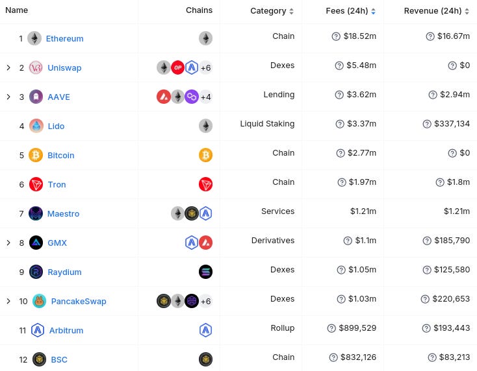The image size is (477, 371).
Task: Open the Maestro protocol link
Action: click(x=63, y=213)
